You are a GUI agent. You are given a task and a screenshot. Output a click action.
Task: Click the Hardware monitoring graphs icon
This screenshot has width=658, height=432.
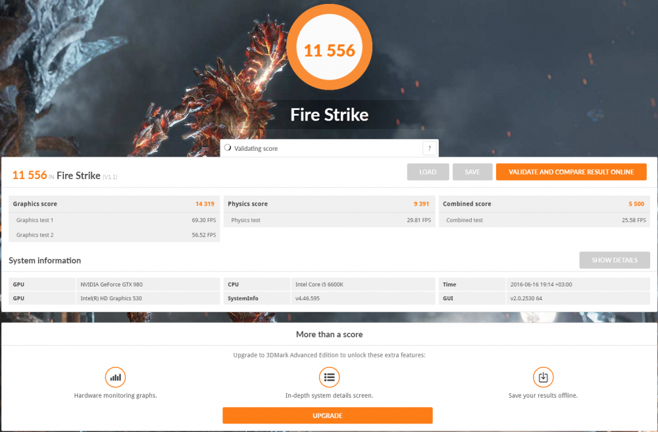coord(115,377)
